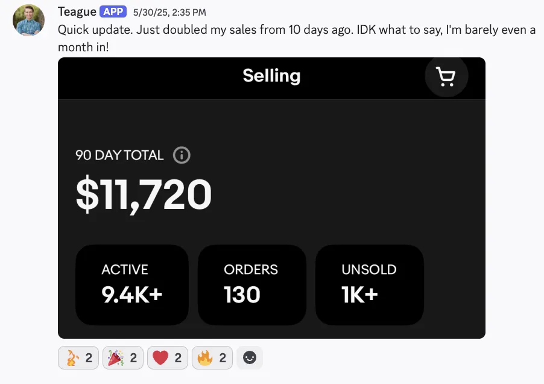The height and width of the screenshot is (384, 544).
Task: Toggle the red heart reaction
Action: pos(168,358)
